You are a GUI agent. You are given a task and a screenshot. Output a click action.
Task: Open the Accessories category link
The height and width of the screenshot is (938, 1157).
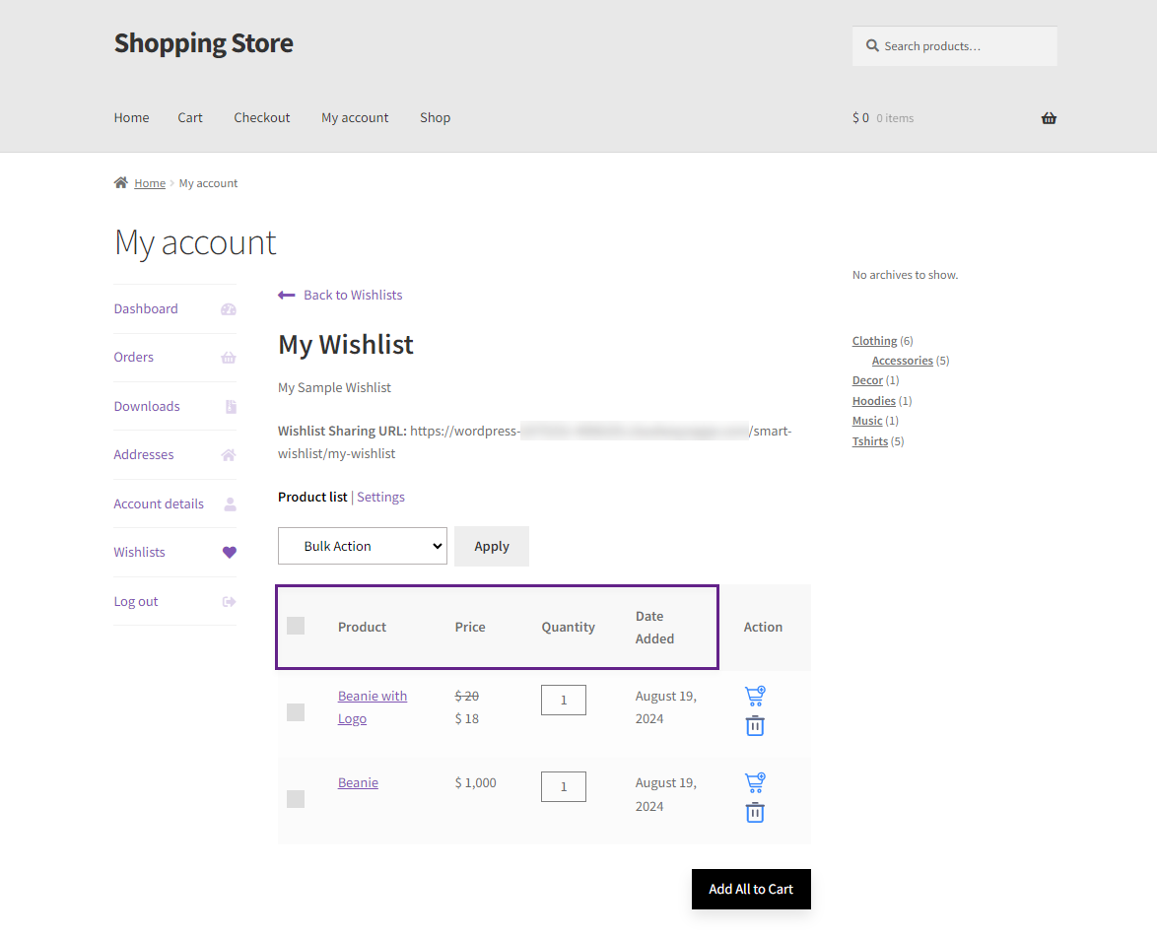pyautogui.click(x=903, y=361)
